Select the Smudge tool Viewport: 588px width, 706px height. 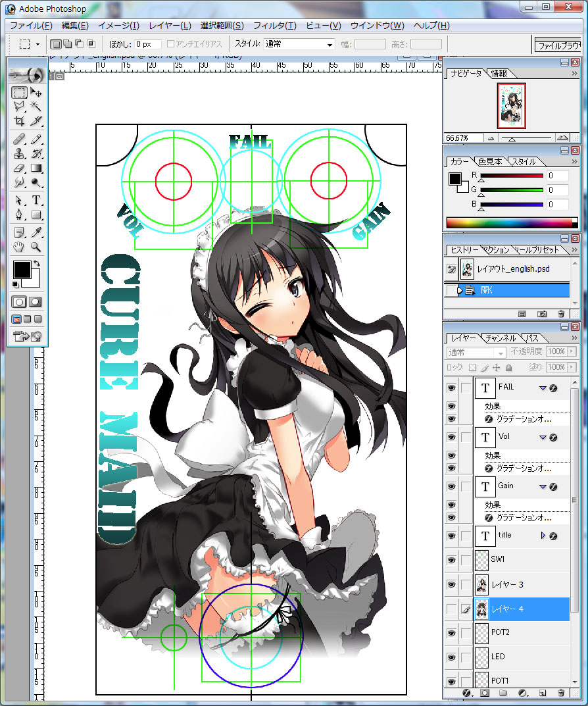tap(19, 182)
